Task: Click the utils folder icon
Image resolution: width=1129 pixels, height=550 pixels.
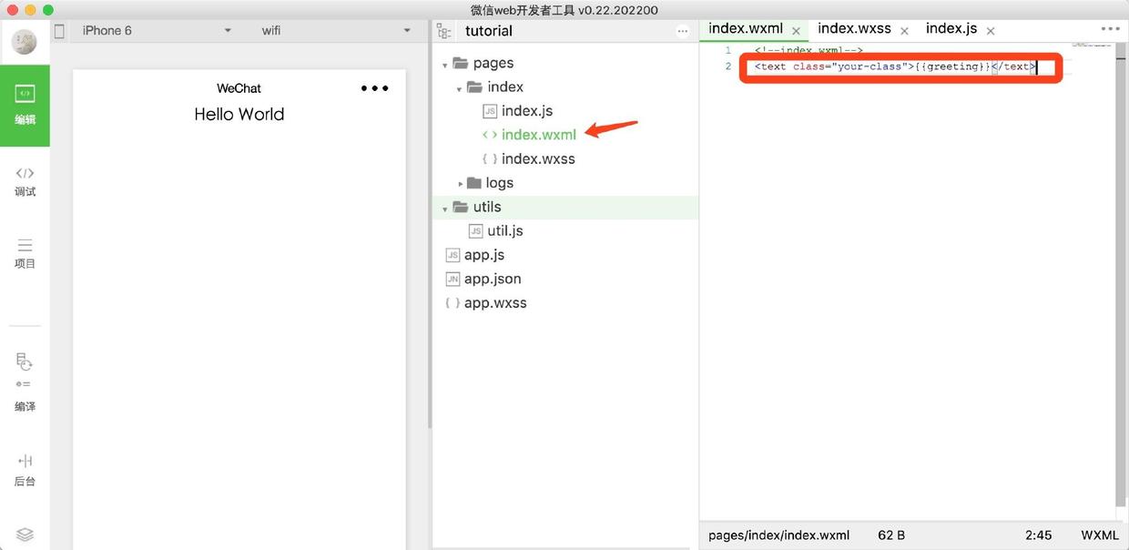Action: pos(460,207)
